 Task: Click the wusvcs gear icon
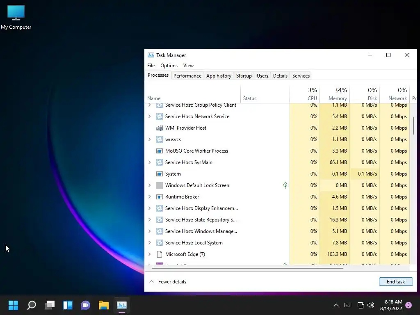(160, 139)
